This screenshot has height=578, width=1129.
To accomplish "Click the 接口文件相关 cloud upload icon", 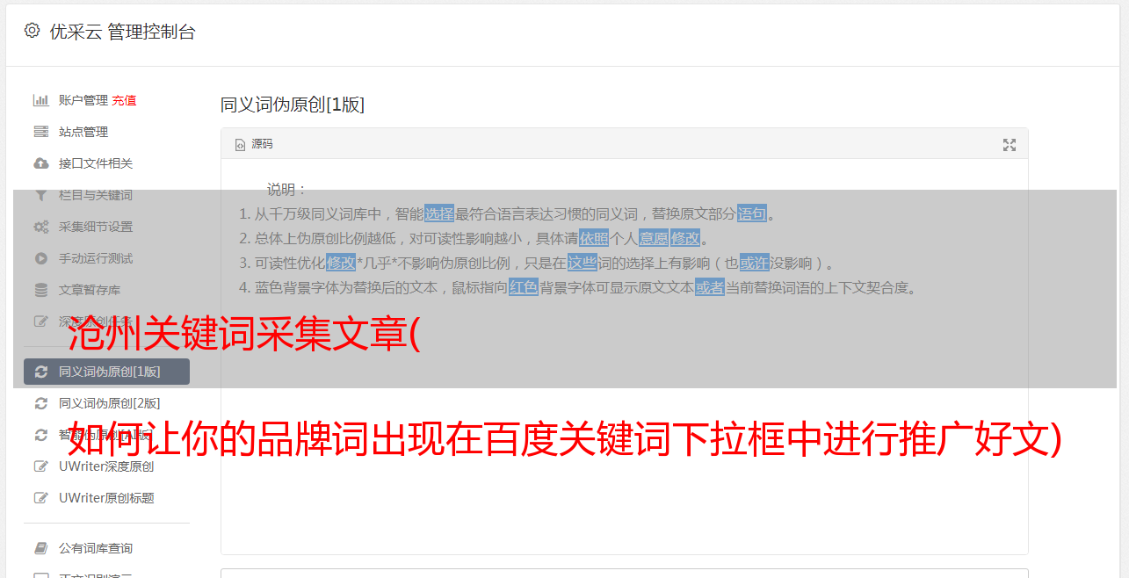I will coord(40,163).
